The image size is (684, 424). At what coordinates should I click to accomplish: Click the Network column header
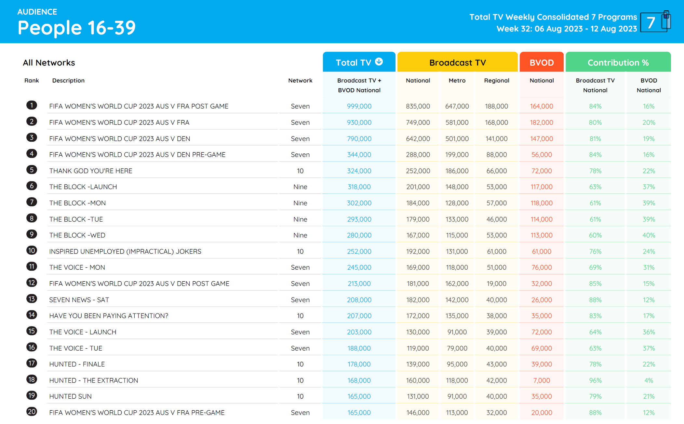pos(300,81)
